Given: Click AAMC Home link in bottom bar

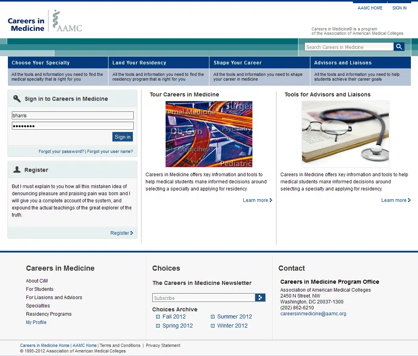Looking at the screenshot, I should click(84, 345).
